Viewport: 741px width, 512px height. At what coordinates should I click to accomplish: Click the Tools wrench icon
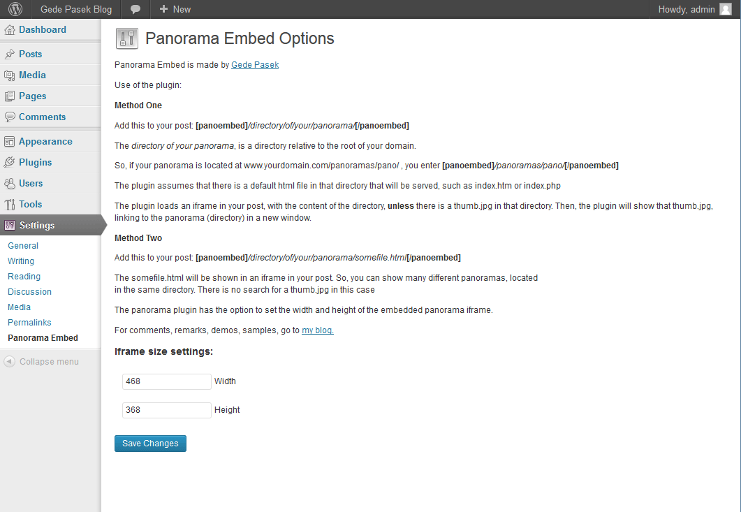[10, 204]
